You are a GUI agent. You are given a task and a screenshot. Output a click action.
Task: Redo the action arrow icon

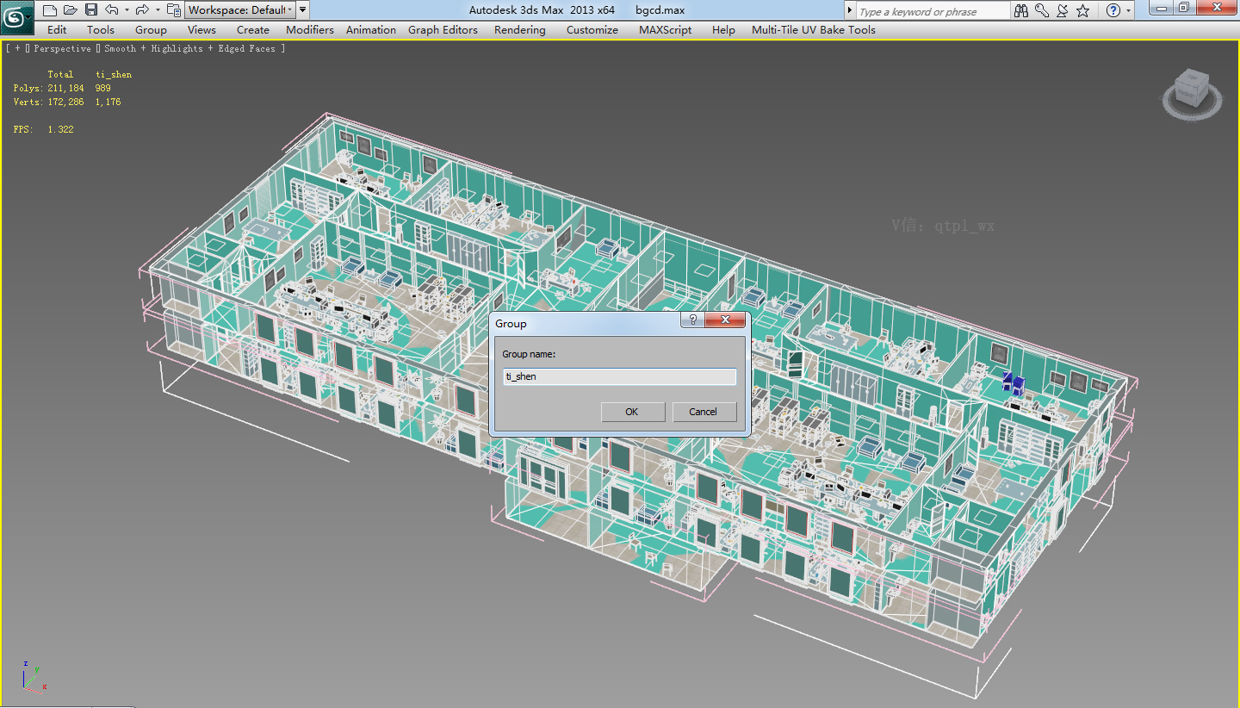coord(142,10)
